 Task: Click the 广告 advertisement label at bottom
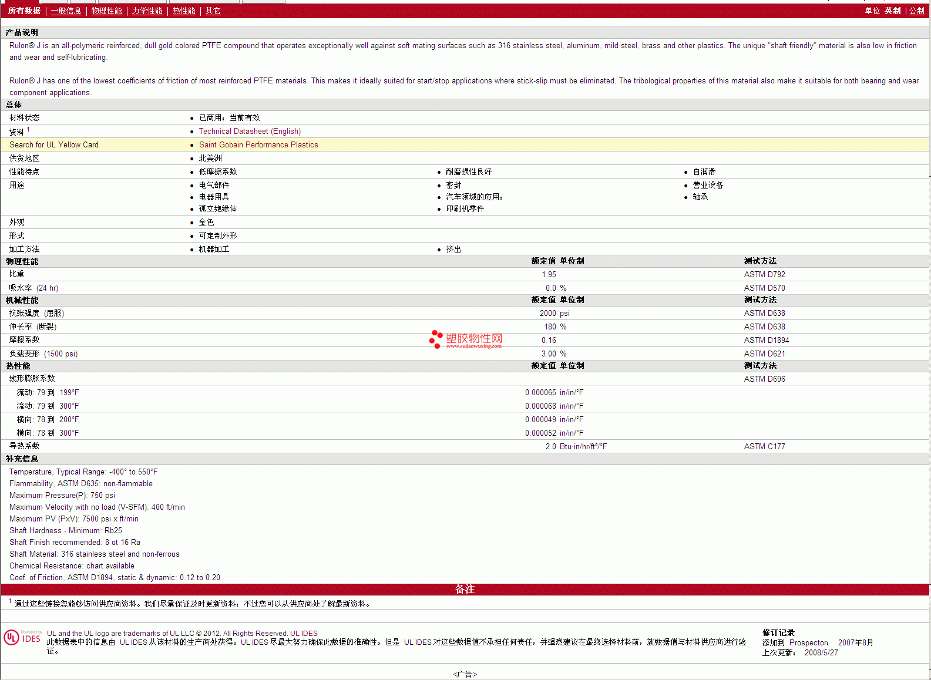tap(465, 674)
